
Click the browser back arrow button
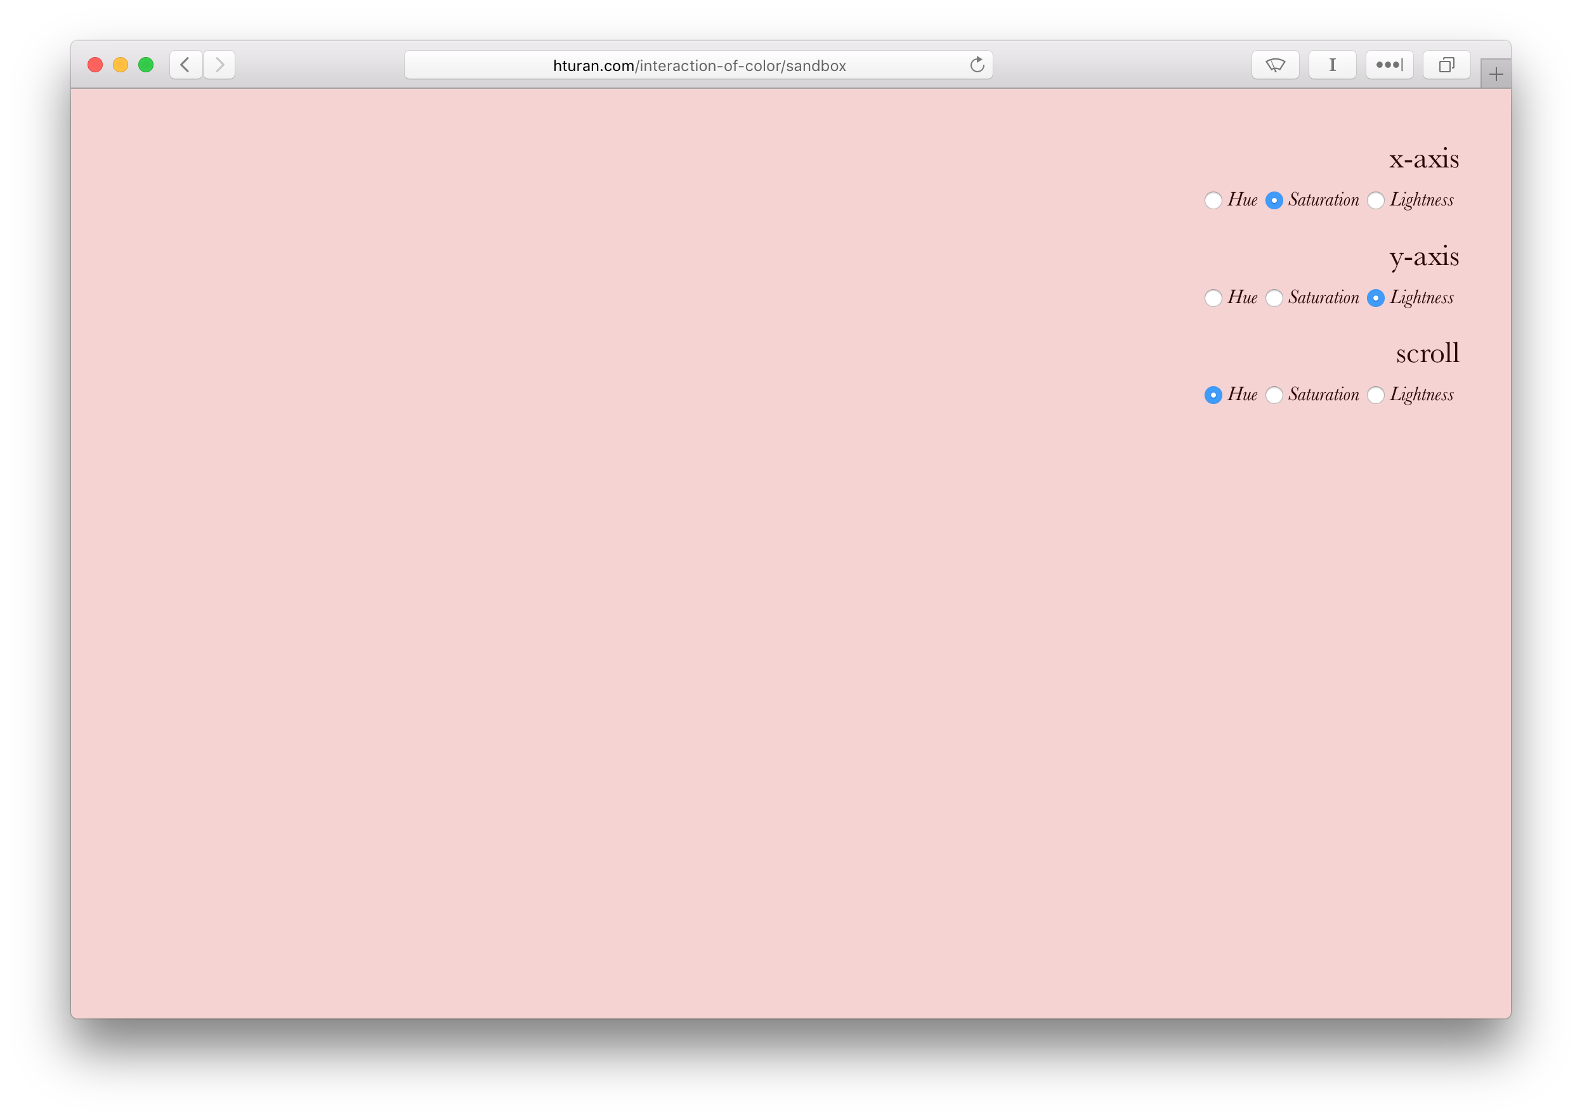click(x=185, y=65)
